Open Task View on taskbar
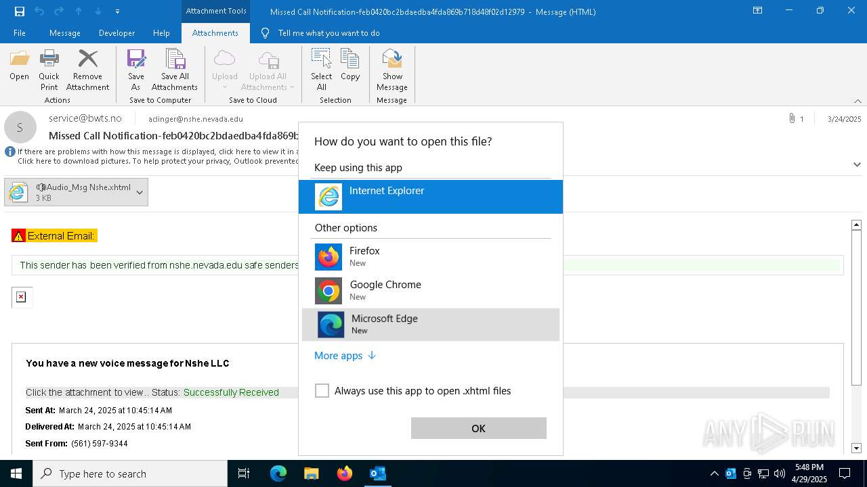 244,473
